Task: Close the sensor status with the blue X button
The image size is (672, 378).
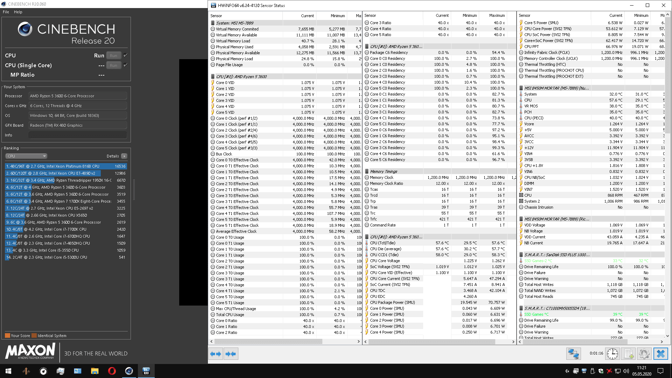Action: point(660,354)
